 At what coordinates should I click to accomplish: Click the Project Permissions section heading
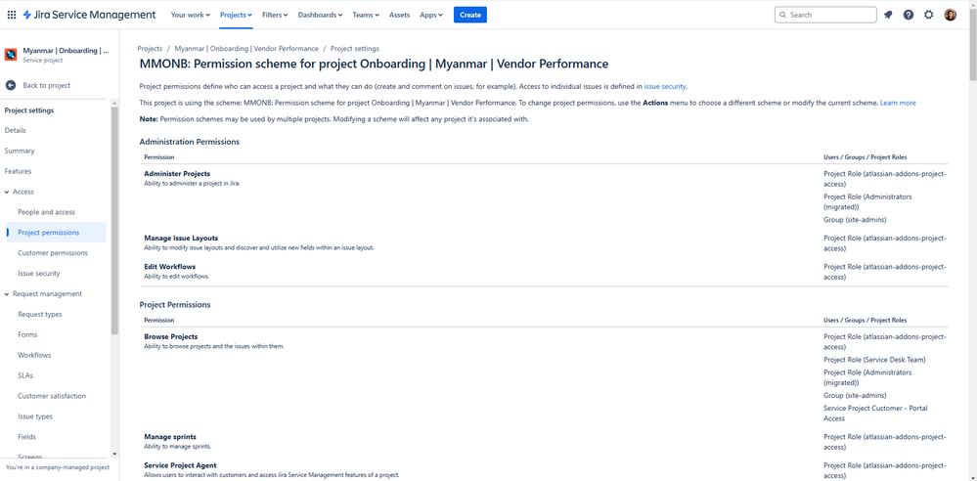click(x=175, y=305)
